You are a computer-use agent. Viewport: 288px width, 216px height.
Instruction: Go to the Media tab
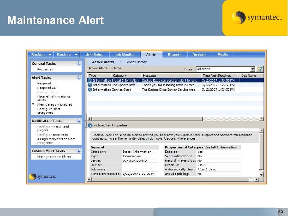pyautogui.click(x=223, y=54)
